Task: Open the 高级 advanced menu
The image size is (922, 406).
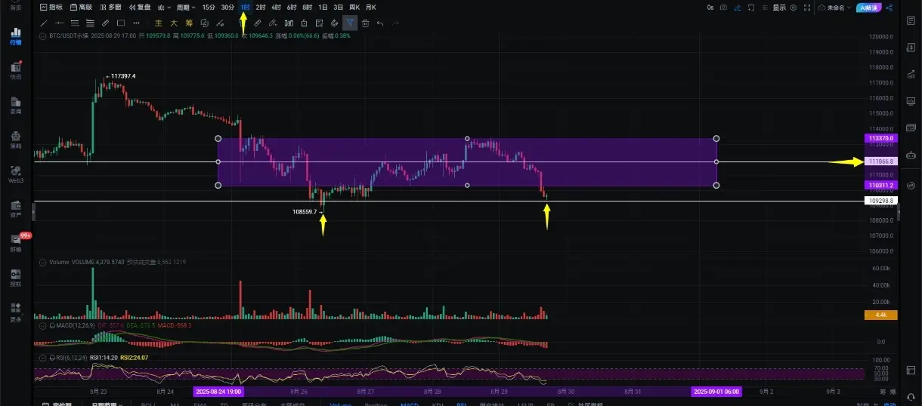Action: 82,7
